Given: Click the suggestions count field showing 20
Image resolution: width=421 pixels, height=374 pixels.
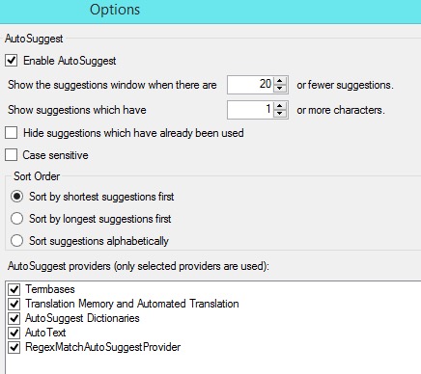Looking at the screenshot, I should pos(250,85).
